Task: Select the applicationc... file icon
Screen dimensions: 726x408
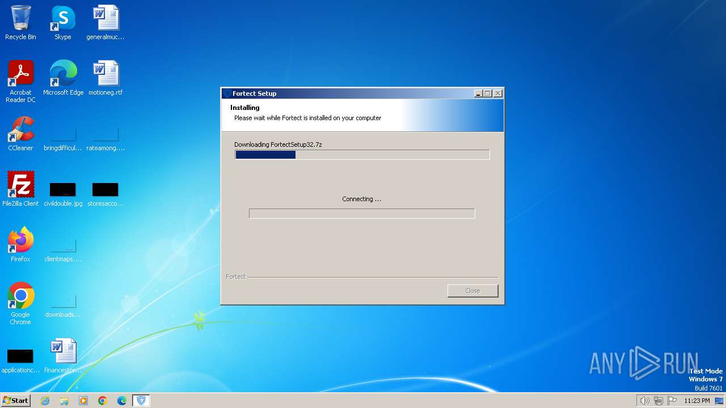Action: tap(20, 361)
